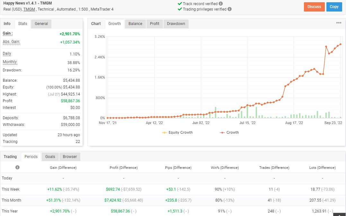346x216 pixels.
Task: Select the Today row label
Action: click(7, 178)
